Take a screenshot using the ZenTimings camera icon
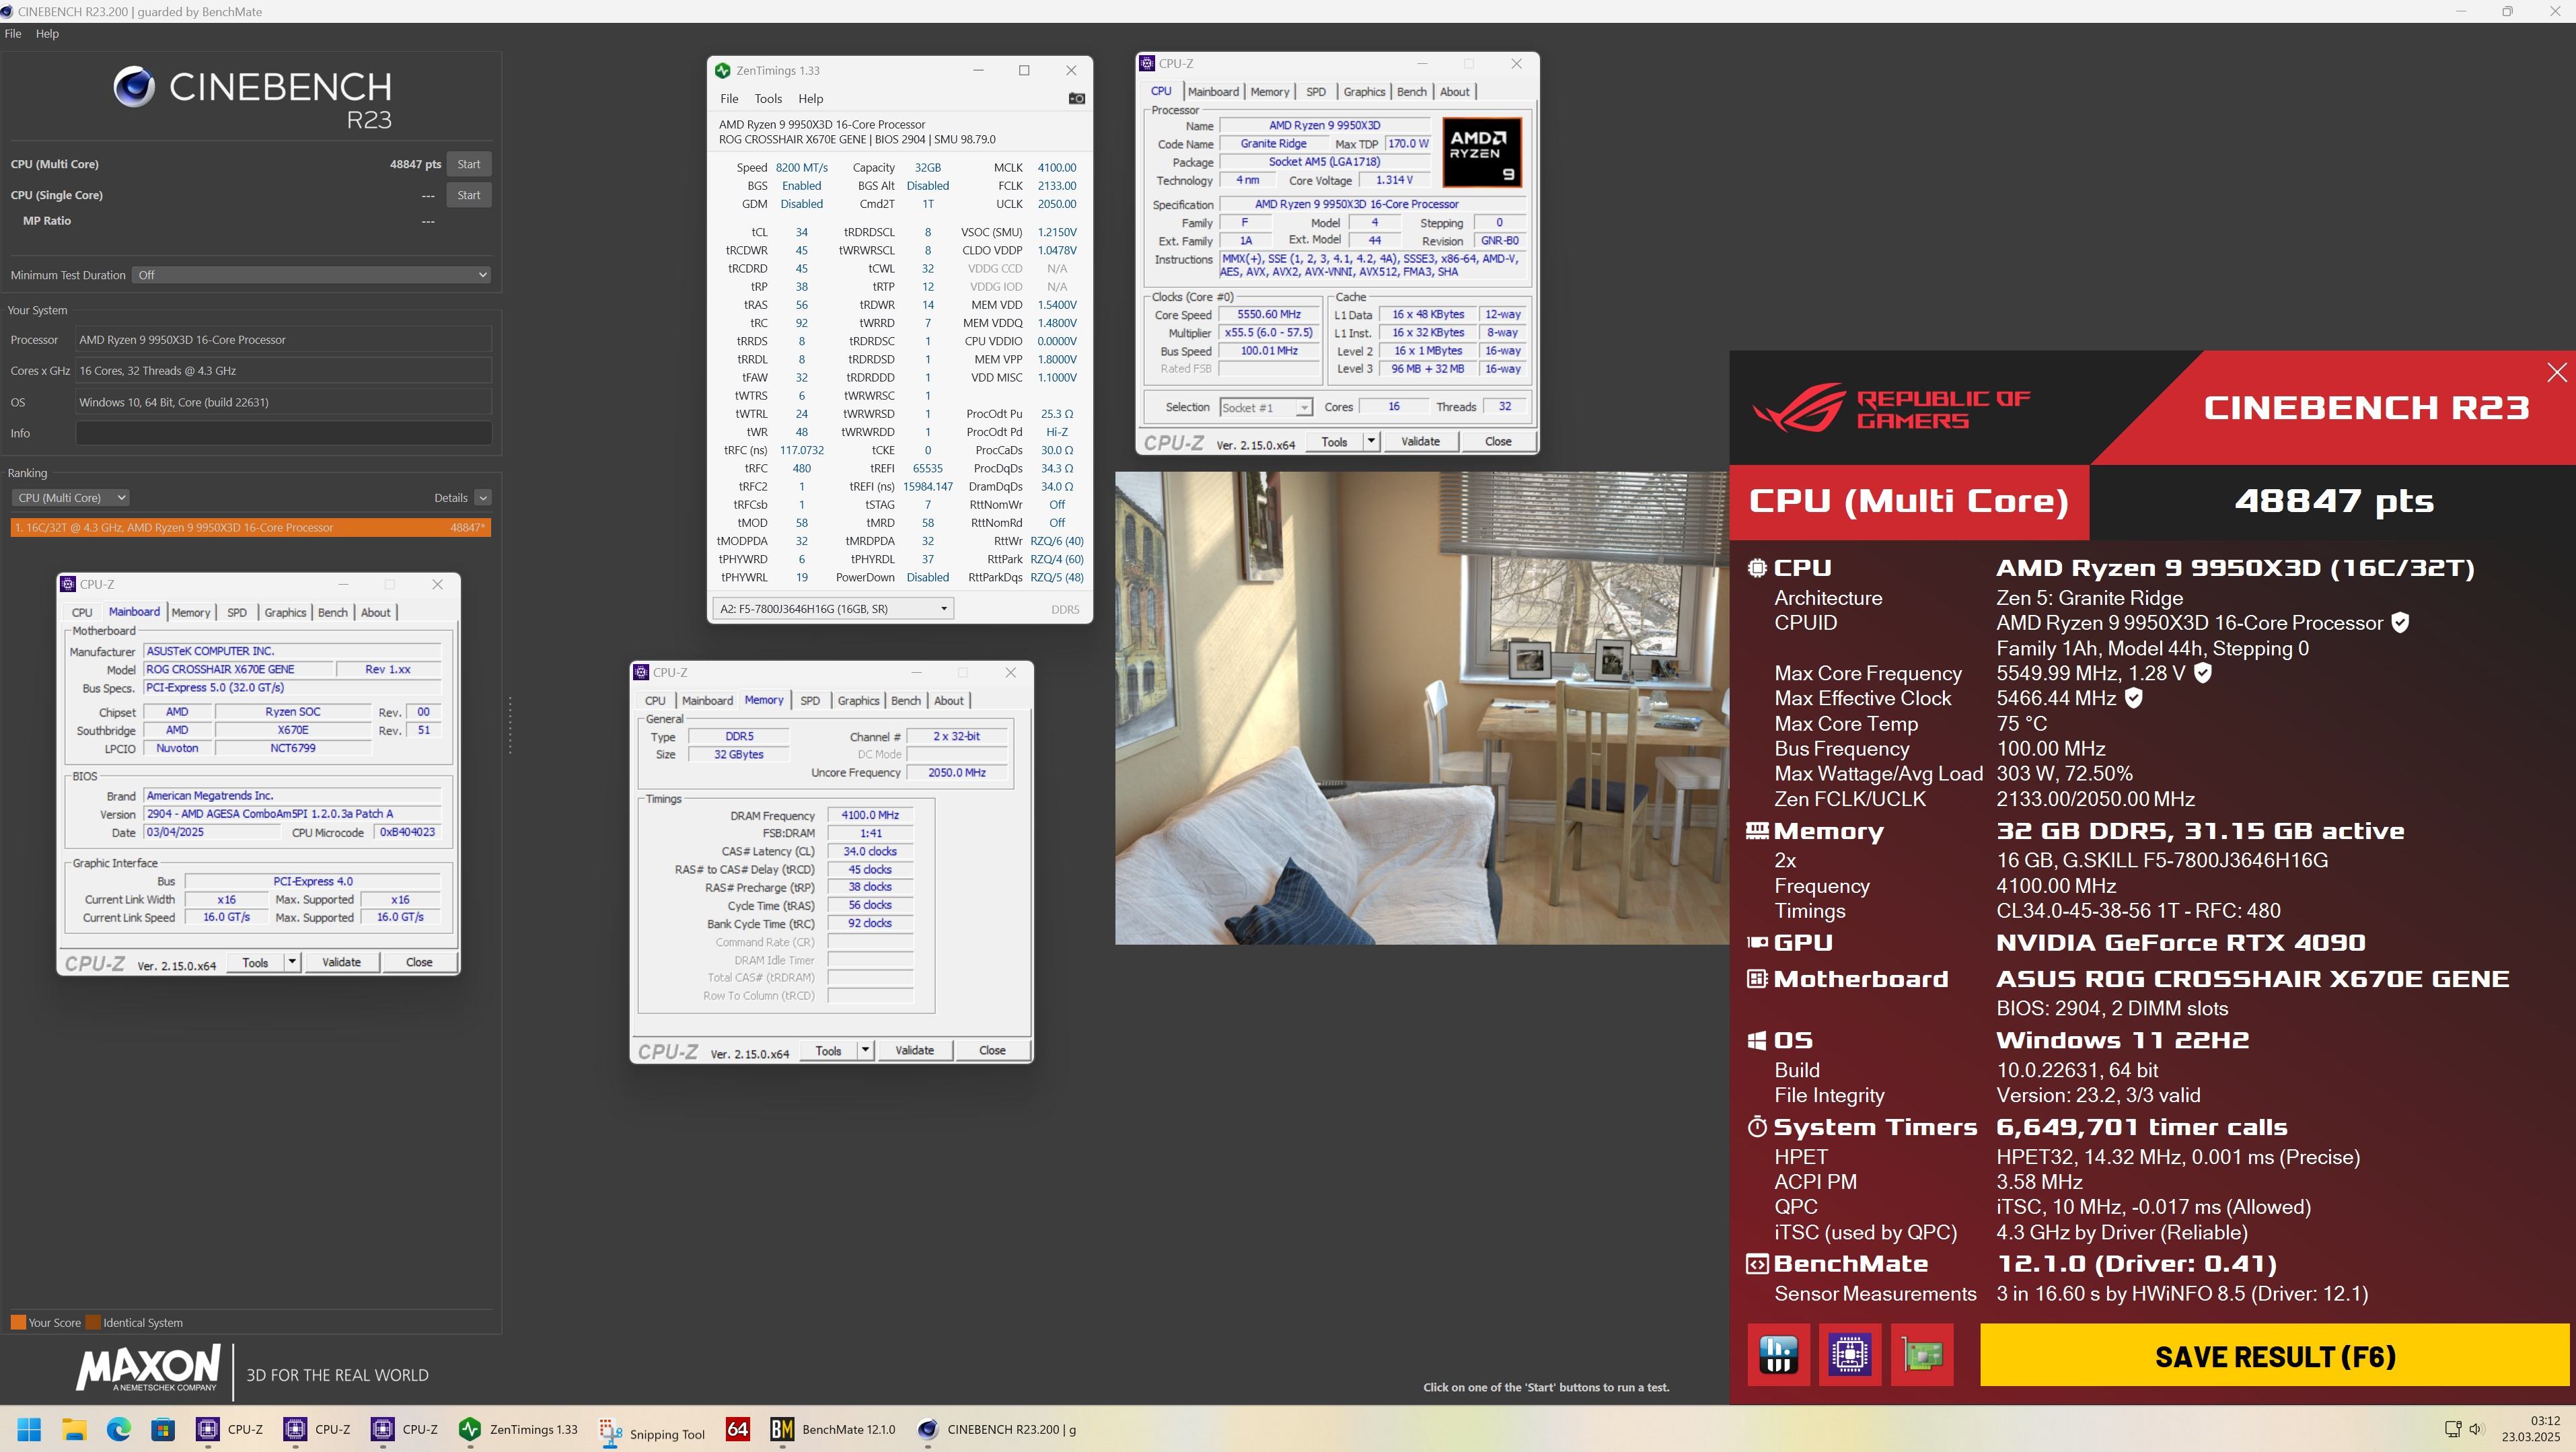 point(1076,98)
